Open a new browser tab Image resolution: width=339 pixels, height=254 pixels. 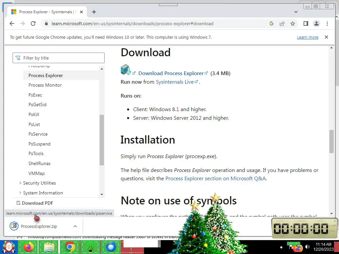pos(94,12)
